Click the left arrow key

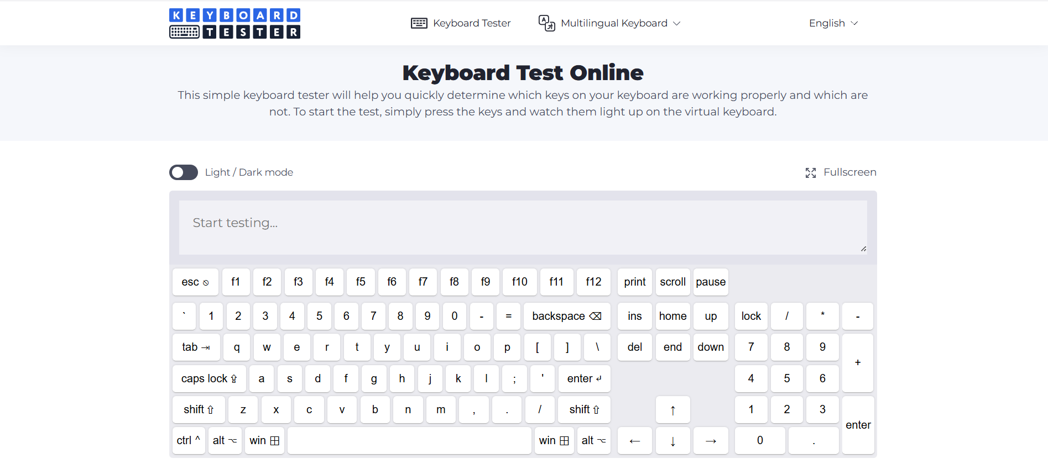(x=635, y=440)
